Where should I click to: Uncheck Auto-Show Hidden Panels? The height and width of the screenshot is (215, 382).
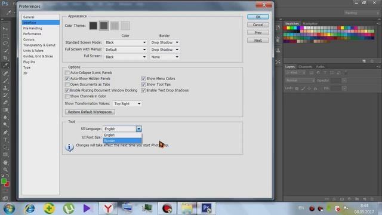(x=67, y=78)
